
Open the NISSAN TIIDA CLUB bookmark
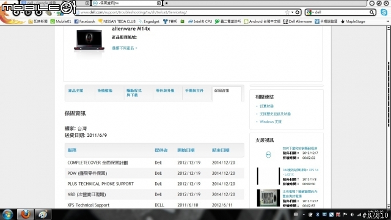[117, 21]
